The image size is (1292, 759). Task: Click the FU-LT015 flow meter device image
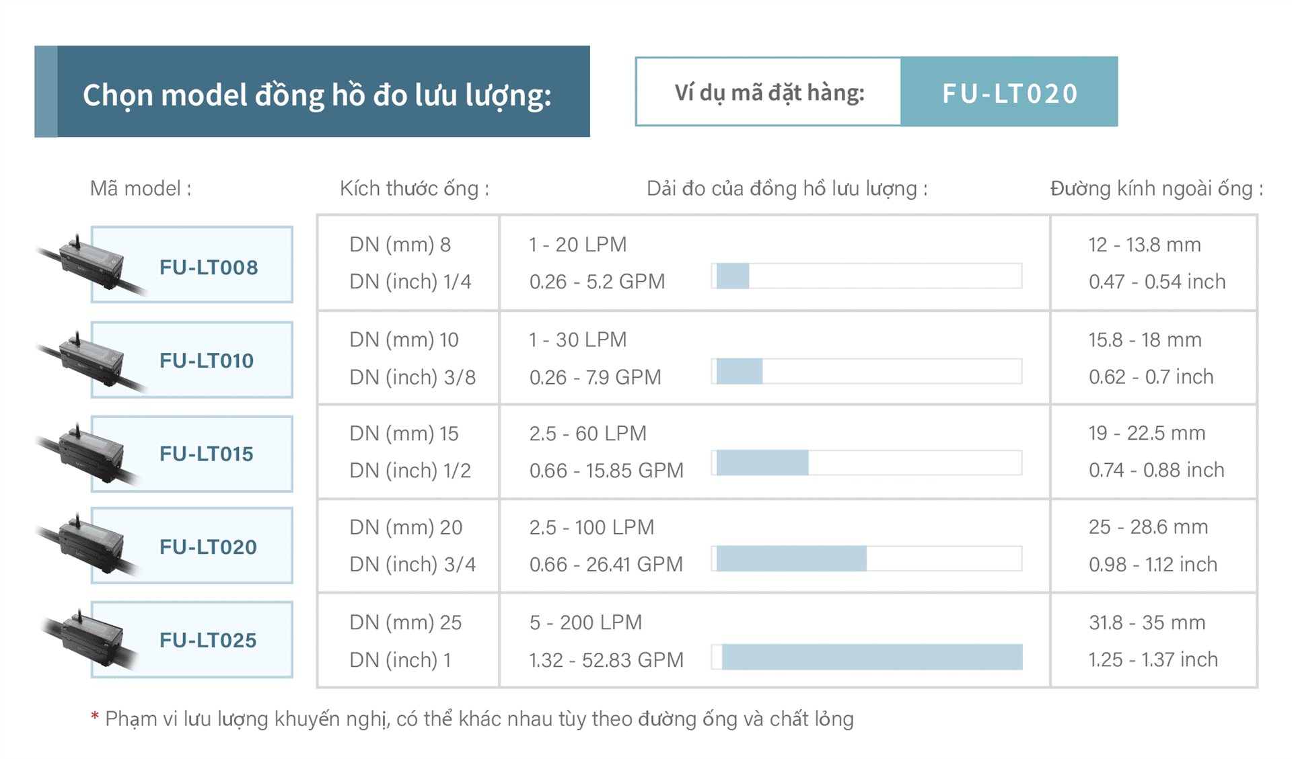pos(86,452)
